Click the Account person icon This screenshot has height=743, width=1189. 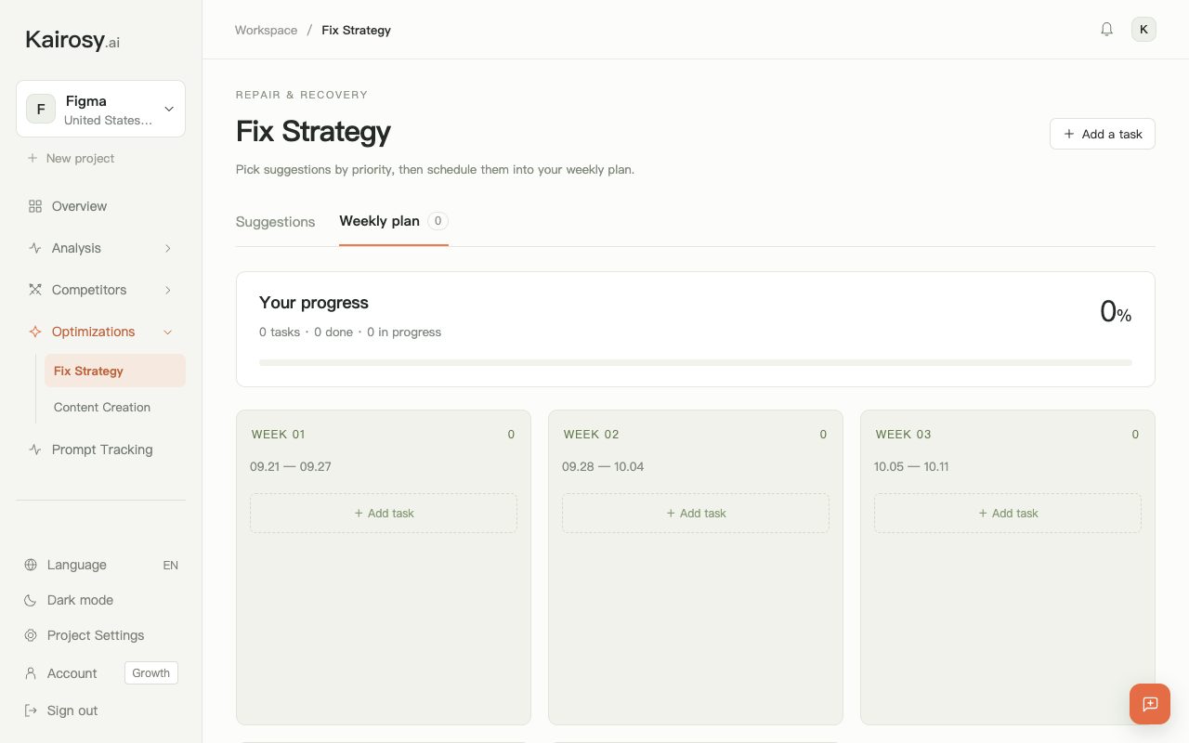point(31,673)
